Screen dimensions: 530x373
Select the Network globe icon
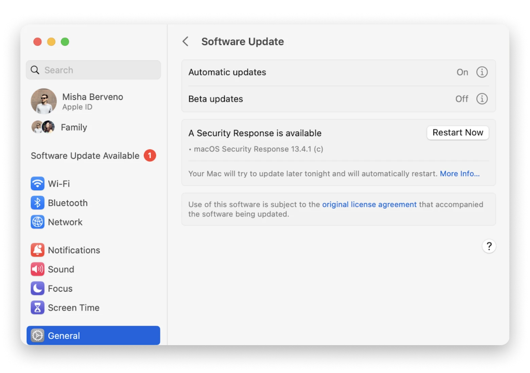[37, 222]
